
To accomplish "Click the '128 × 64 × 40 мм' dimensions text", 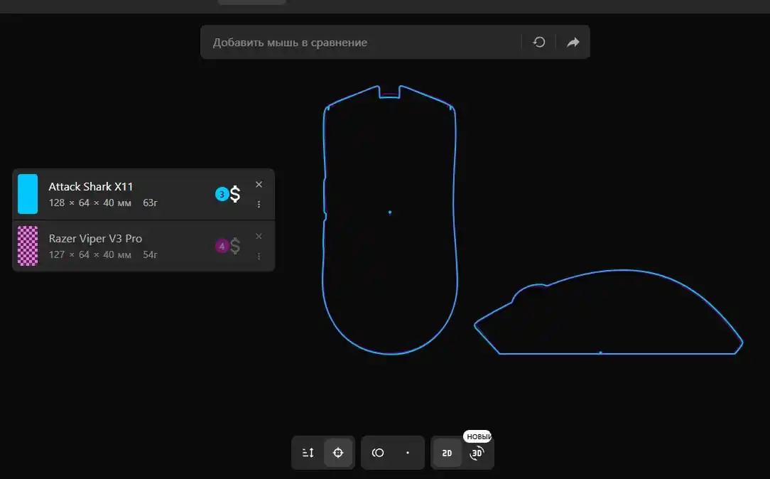I will click(x=90, y=203).
